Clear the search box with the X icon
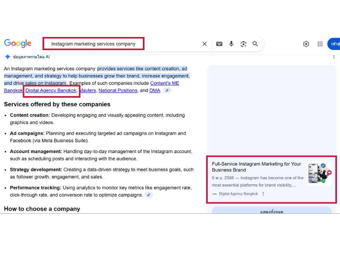340x255 pixels. pyautogui.click(x=204, y=44)
